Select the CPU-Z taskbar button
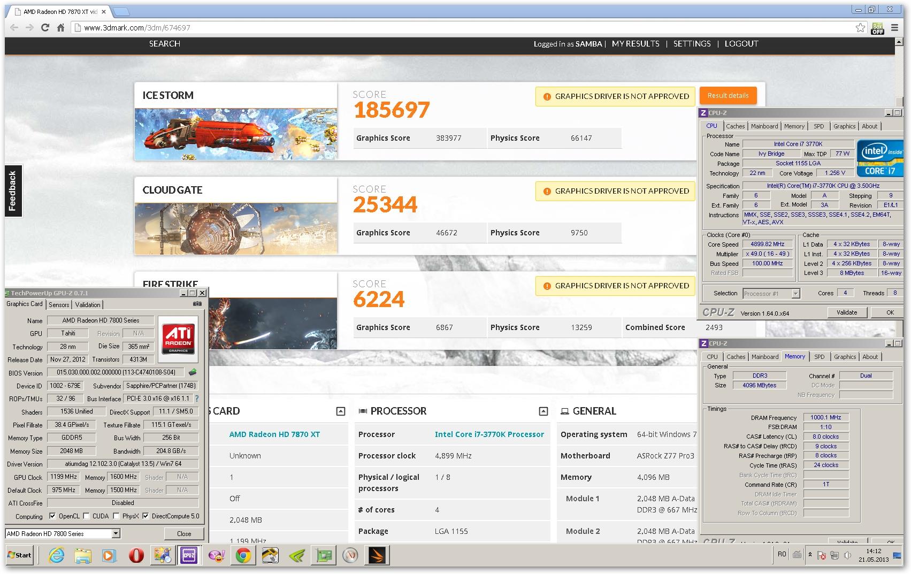The image size is (911, 574). pyautogui.click(x=189, y=556)
